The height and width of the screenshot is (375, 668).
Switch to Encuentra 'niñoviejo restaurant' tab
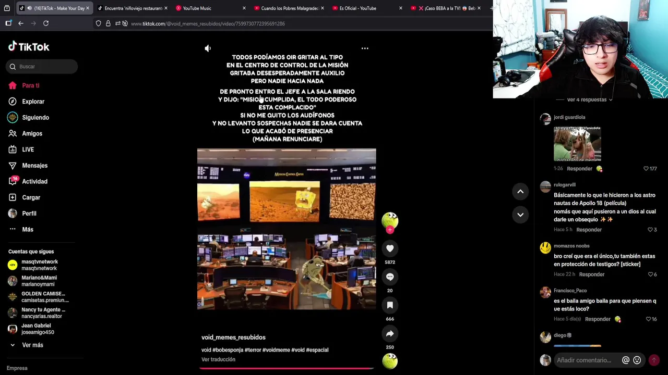(133, 8)
